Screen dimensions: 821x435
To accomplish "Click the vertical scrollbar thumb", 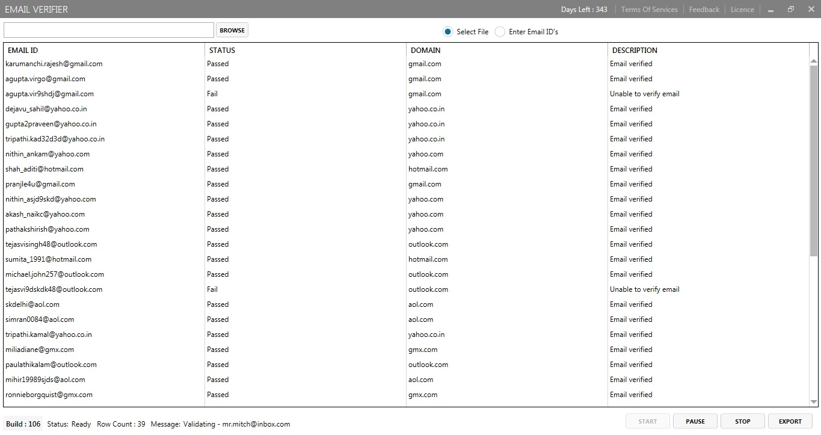I will [x=814, y=156].
